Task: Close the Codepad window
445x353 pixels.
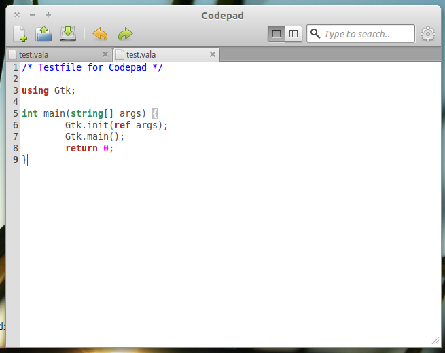Action: (17, 15)
